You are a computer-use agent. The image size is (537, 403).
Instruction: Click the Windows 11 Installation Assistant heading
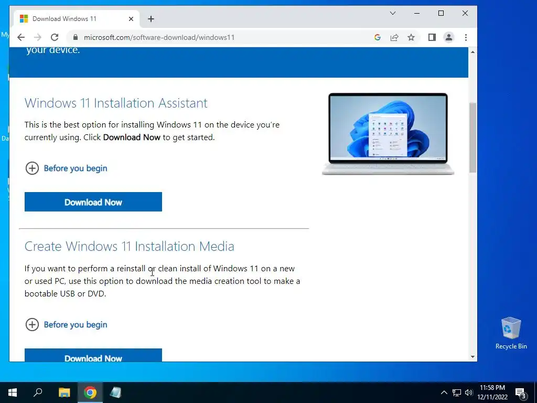(116, 103)
